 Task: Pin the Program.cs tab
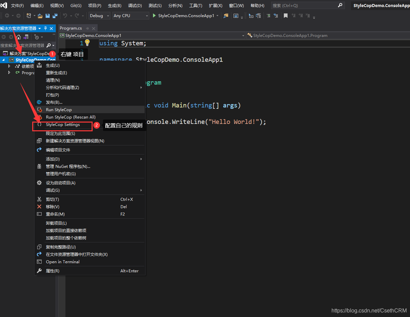[88, 28]
